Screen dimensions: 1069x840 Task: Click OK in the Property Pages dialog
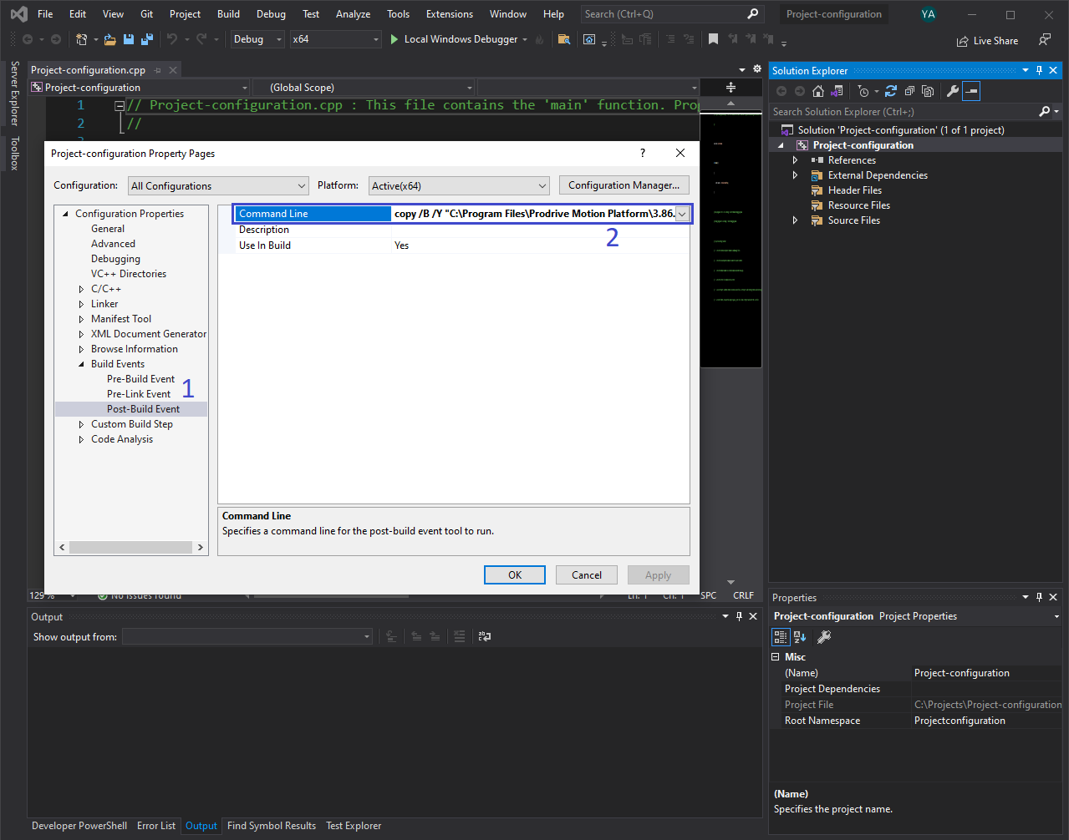click(514, 574)
